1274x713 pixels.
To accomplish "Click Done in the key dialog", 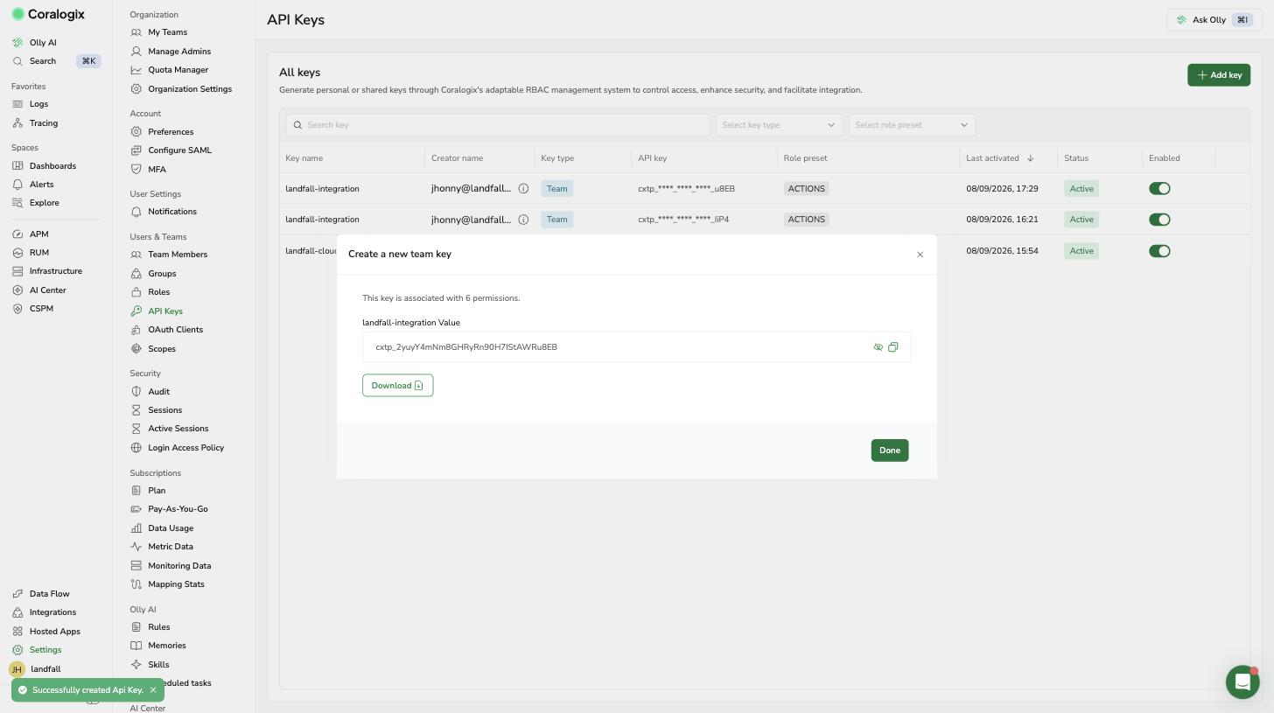I will (890, 451).
